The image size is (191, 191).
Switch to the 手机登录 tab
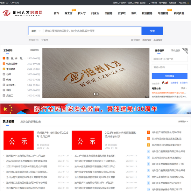click(175, 50)
